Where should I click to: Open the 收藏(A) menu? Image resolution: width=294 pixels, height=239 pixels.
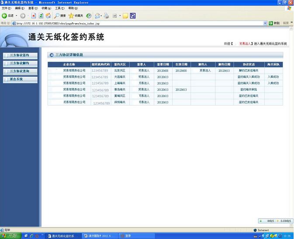[46, 8]
